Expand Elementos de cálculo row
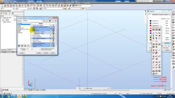Screen dimensions: 175x98 tap(32, 45)
